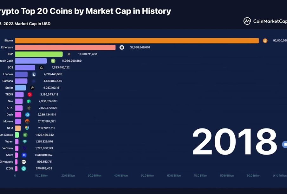Click the Bitcoin coin icon
Viewport: 287px width, 194px height.
[265, 41]
